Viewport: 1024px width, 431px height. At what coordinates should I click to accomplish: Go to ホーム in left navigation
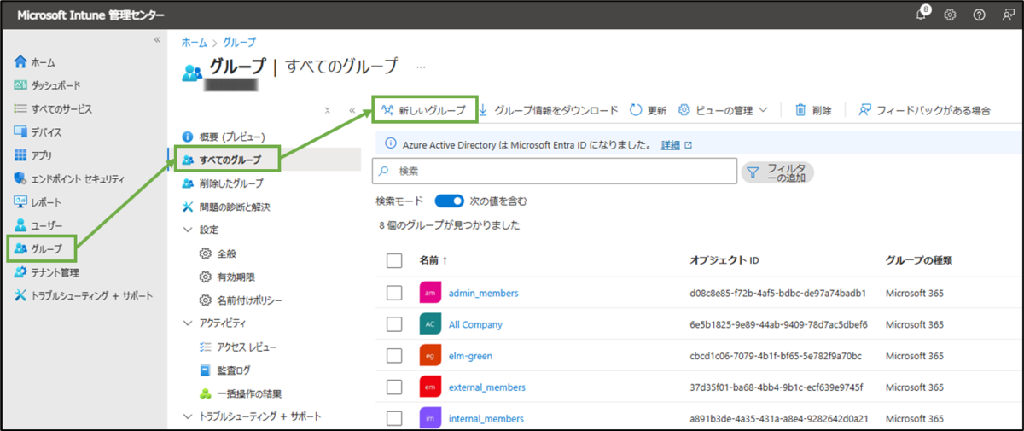tap(36, 62)
